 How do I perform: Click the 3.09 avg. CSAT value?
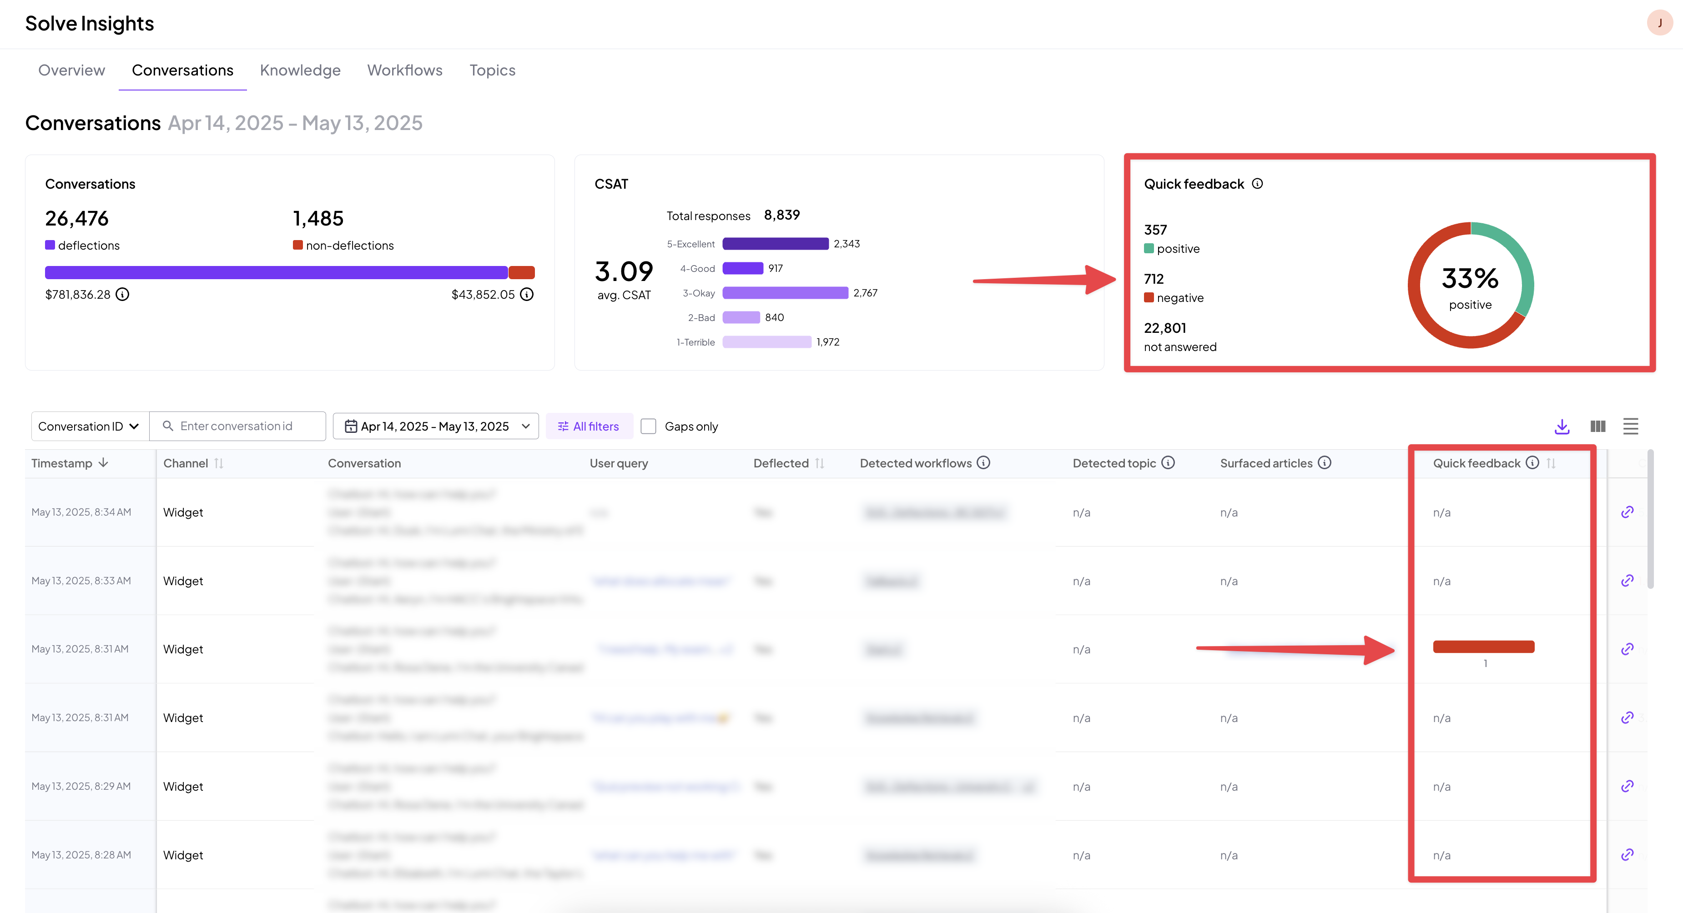[x=623, y=271]
